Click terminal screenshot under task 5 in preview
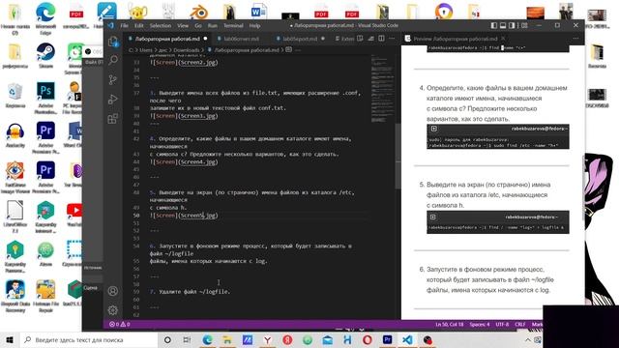The width and height of the screenshot is (619, 348). [x=498, y=222]
